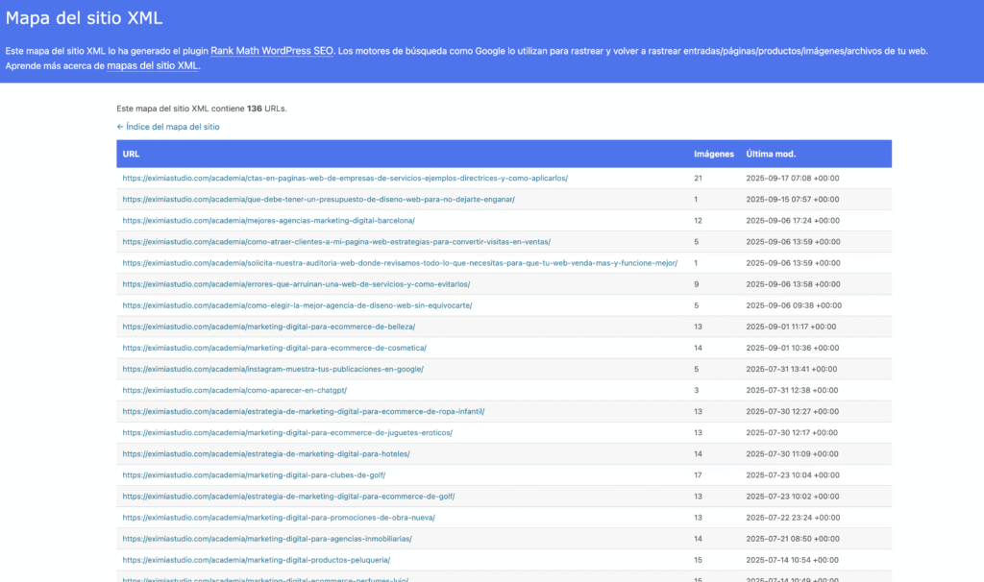This screenshot has height=582, width=984.
Task: Open errores-que-arruinan-una-web link
Action: coord(296,284)
